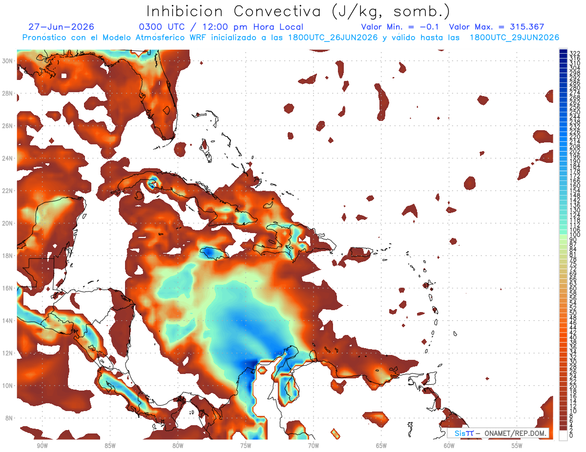
Task: Click the 55W longitude label
Action: [517, 446]
